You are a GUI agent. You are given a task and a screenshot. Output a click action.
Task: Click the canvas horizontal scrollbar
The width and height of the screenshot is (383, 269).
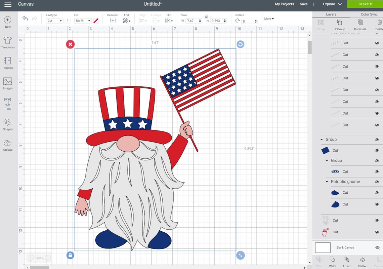point(40,267)
